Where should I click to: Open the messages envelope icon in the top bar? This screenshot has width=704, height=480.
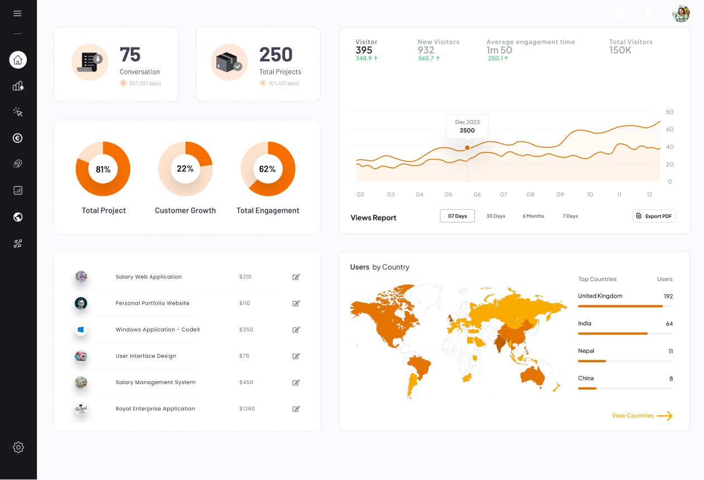620,13
